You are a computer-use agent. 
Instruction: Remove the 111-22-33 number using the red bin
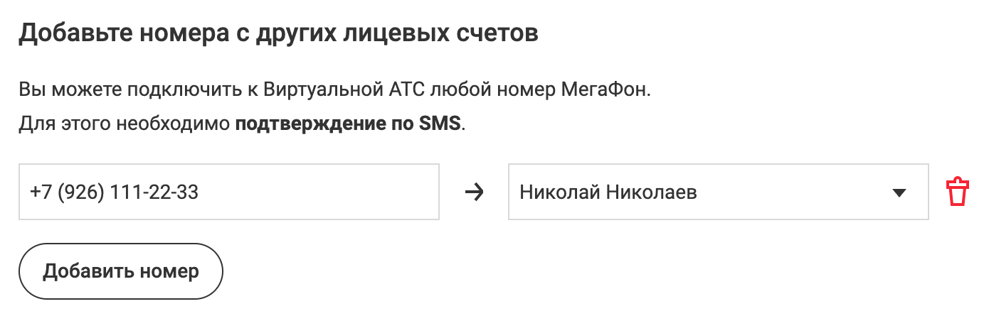(x=956, y=192)
